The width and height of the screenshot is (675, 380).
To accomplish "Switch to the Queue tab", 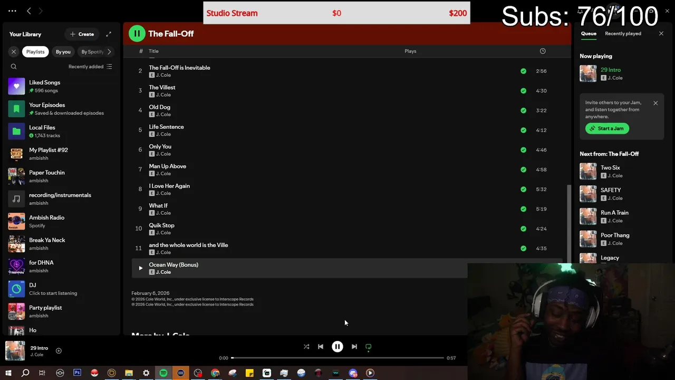I will pyautogui.click(x=589, y=34).
